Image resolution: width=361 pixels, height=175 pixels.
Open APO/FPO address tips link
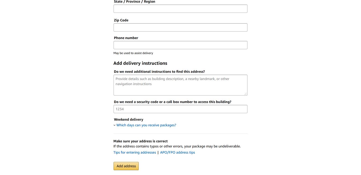pos(178,153)
